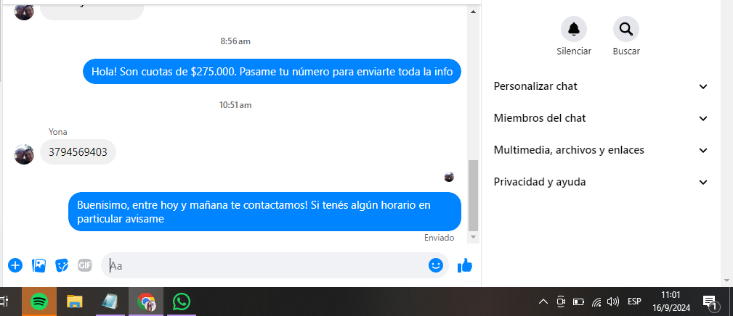733x316 pixels.
Task: Open chat search with the Buscar magnifier
Action: 626,30
